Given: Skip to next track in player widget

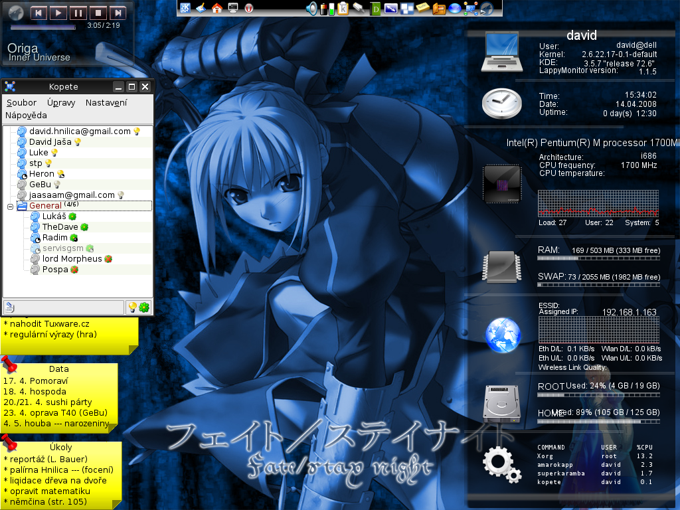Looking at the screenshot, I should 118,13.
